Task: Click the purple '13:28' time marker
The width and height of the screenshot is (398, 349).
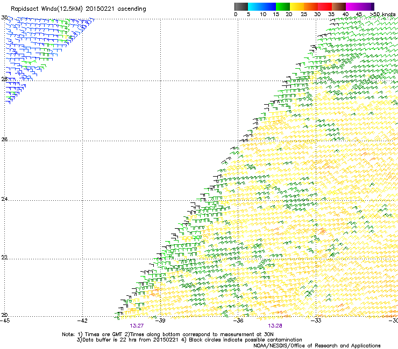Action: coord(275,326)
